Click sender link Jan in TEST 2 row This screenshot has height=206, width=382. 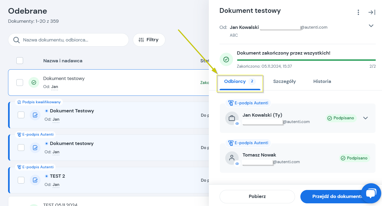tap(56, 185)
